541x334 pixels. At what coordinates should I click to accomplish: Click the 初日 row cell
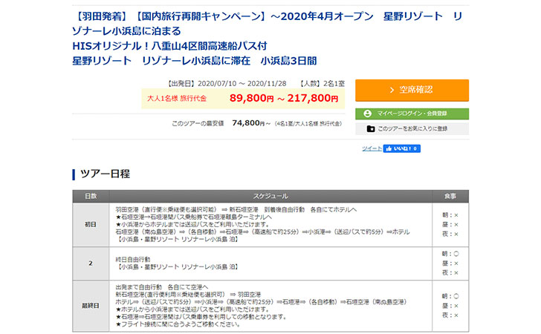point(91,224)
